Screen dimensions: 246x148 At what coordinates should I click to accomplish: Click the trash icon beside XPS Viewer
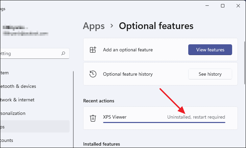click(93, 118)
